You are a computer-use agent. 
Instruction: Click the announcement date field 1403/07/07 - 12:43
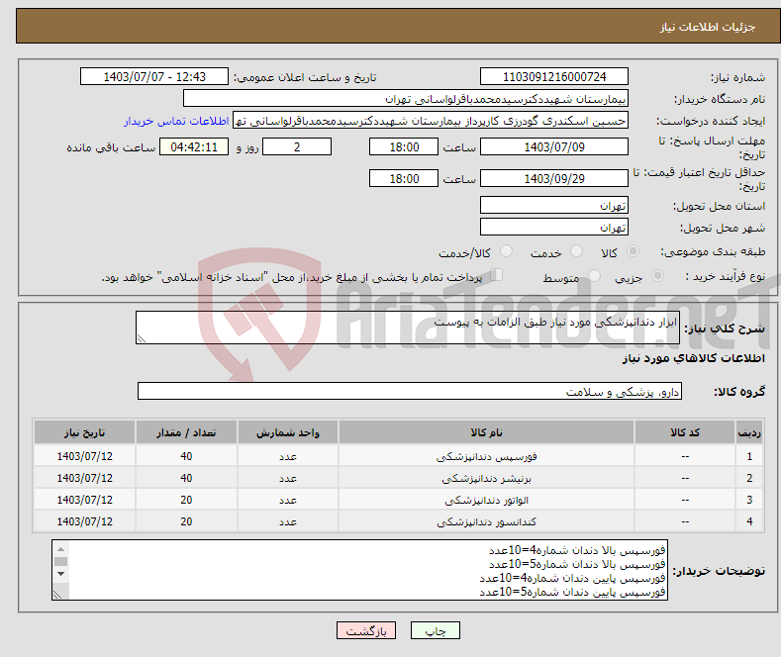coord(154,76)
